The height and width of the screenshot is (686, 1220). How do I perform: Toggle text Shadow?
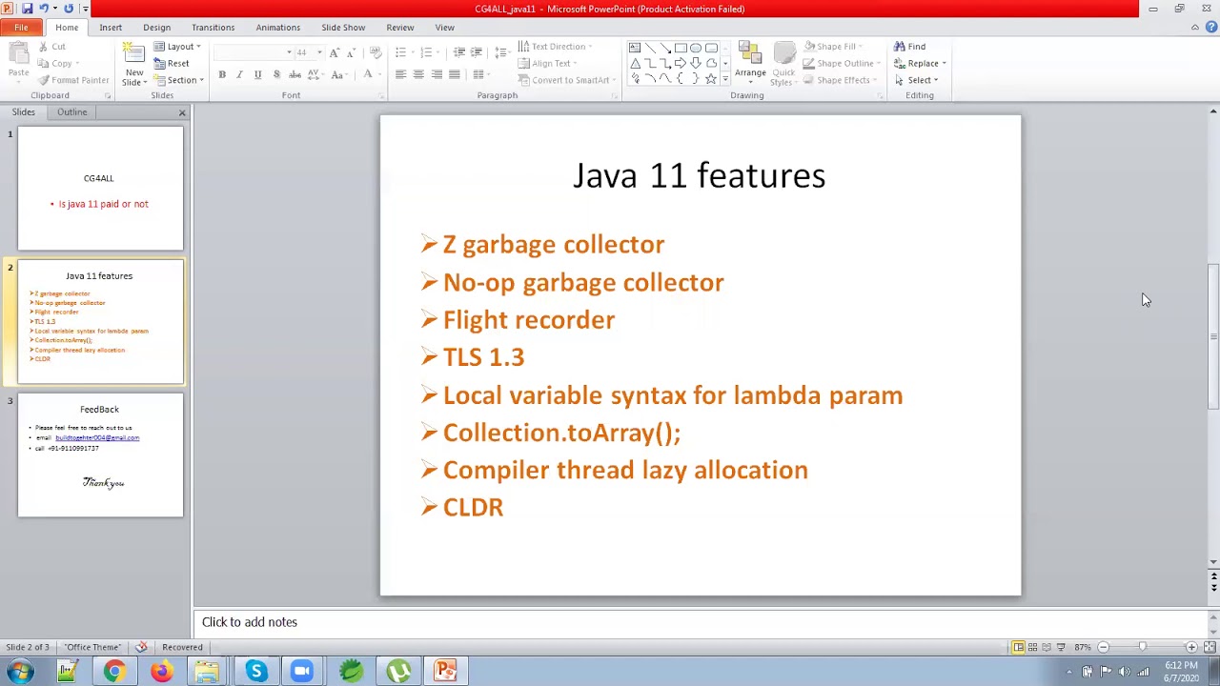click(x=276, y=74)
